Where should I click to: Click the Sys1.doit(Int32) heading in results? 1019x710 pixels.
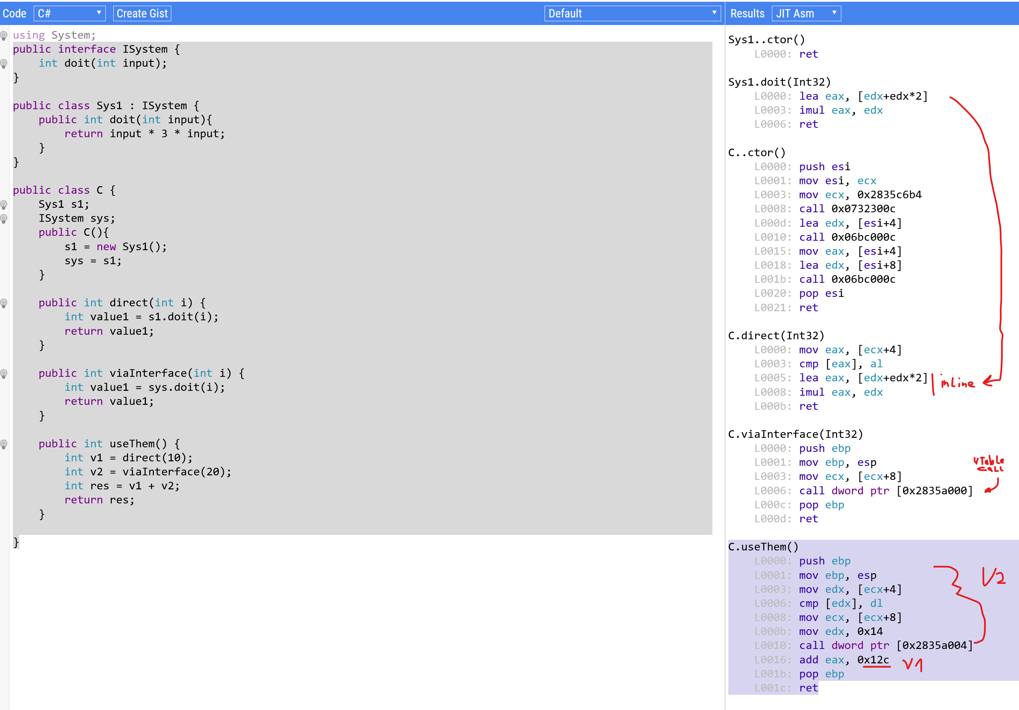(x=779, y=82)
